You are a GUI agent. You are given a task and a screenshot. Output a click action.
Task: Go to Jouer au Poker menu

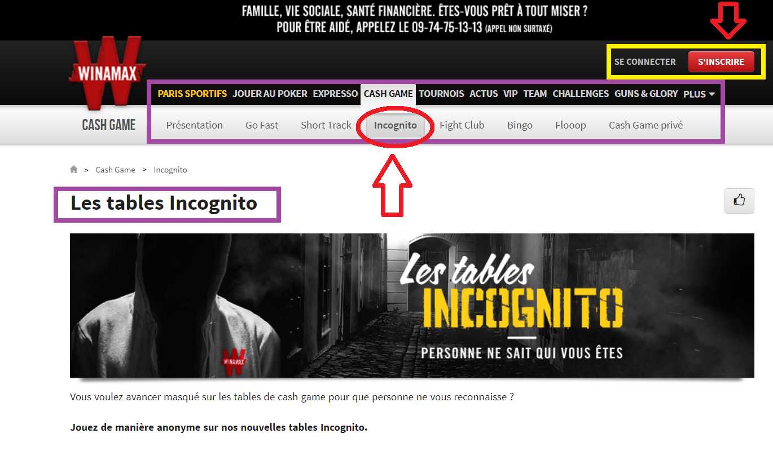click(270, 94)
